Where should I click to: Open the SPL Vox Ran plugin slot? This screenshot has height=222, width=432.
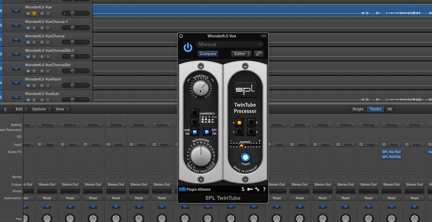point(391,152)
